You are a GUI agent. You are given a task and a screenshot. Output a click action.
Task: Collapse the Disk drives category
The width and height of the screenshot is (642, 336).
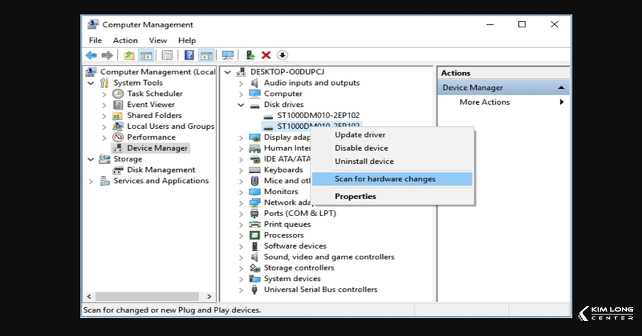(x=241, y=105)
